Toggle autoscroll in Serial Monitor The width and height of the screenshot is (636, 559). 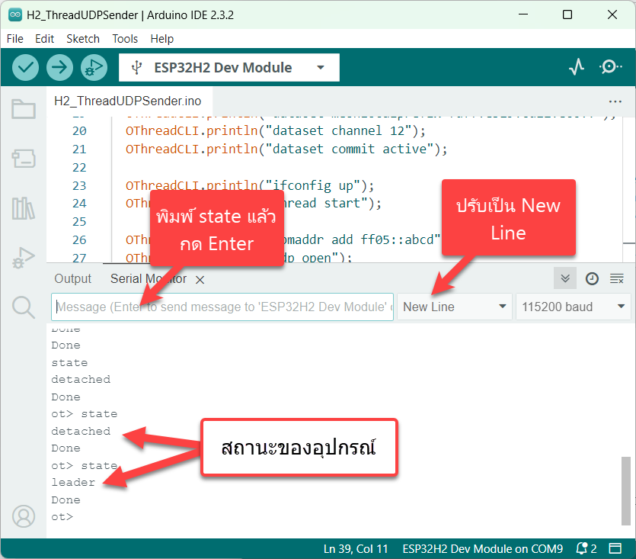coord(565,279)
